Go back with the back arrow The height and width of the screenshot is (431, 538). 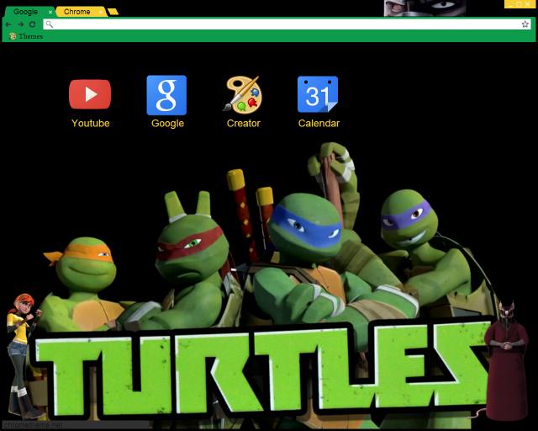8,24
